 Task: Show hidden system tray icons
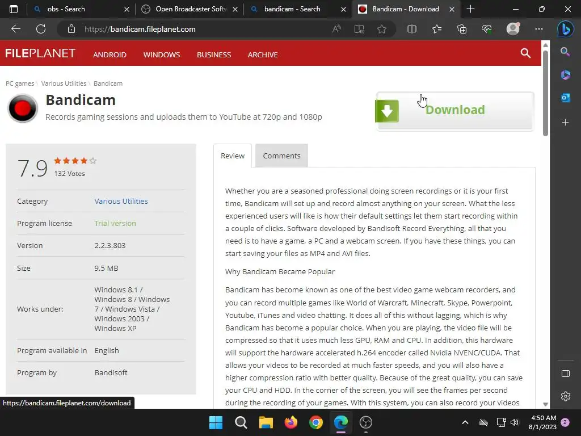tap(465, 422)
